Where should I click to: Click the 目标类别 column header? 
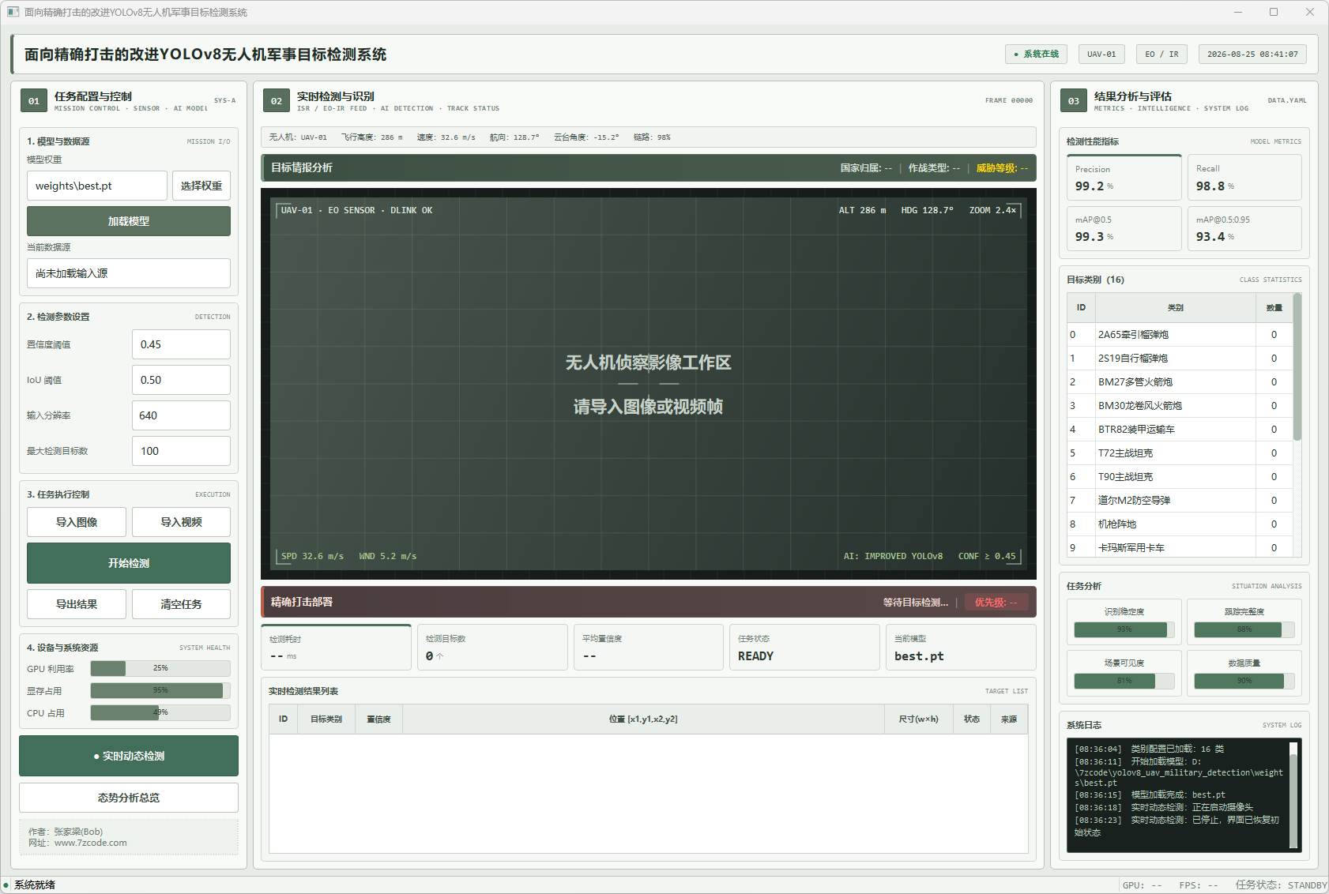click(326, 719)
